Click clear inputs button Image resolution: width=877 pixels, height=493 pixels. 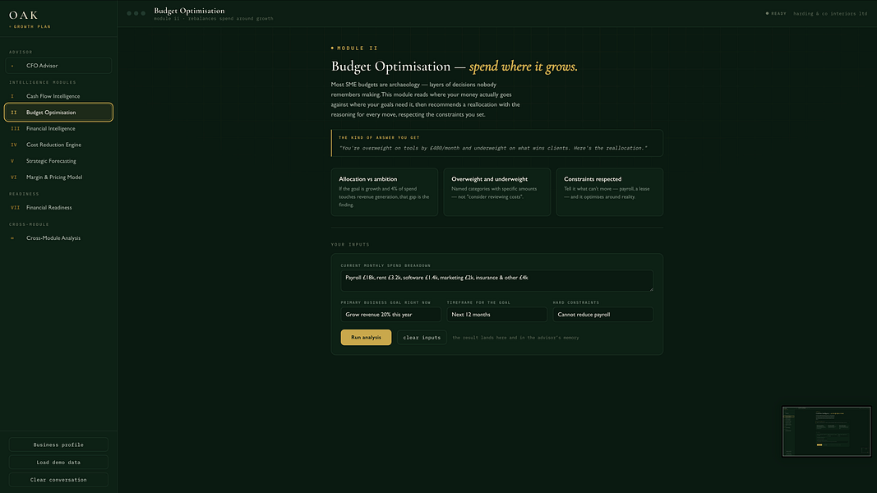[422, 338]
